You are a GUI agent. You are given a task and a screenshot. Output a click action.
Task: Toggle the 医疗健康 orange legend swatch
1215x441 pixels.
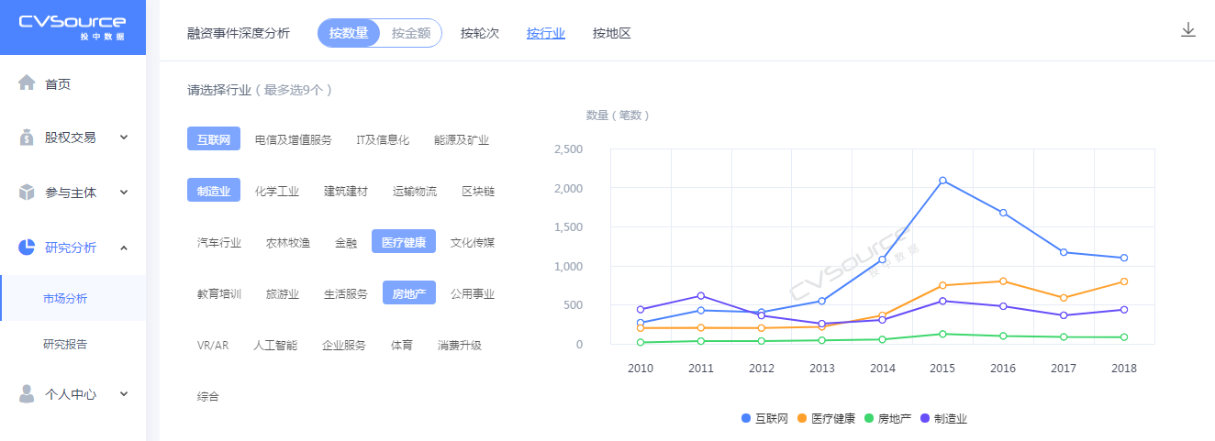point(802,419)
